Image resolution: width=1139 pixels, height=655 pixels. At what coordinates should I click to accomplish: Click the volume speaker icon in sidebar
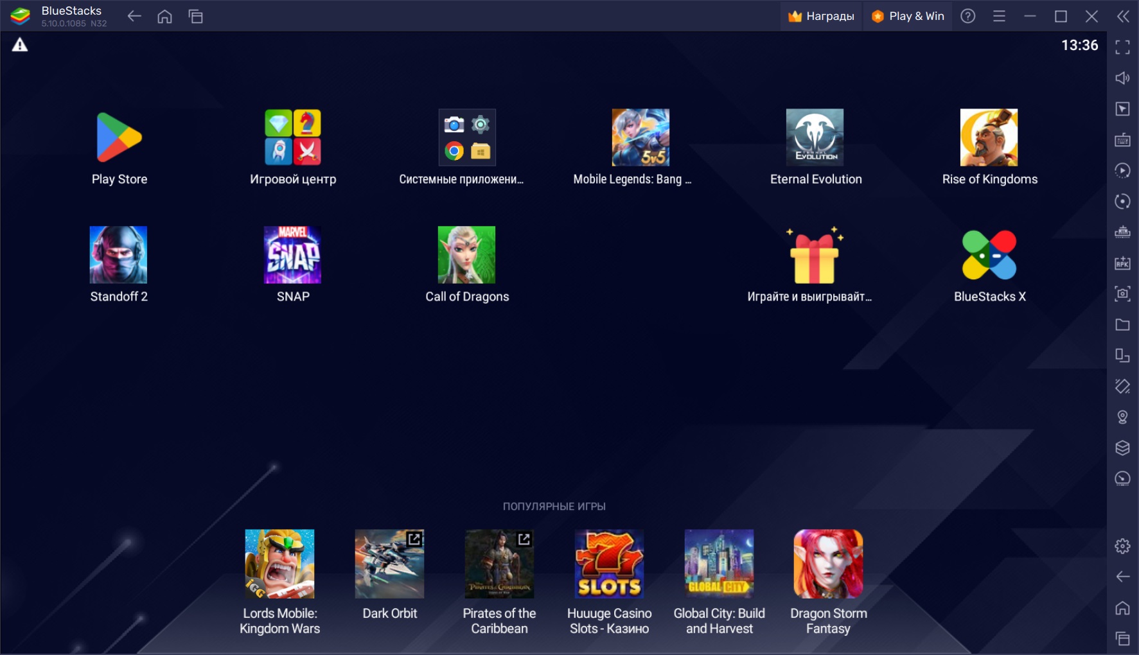[x=1122, y=78]
